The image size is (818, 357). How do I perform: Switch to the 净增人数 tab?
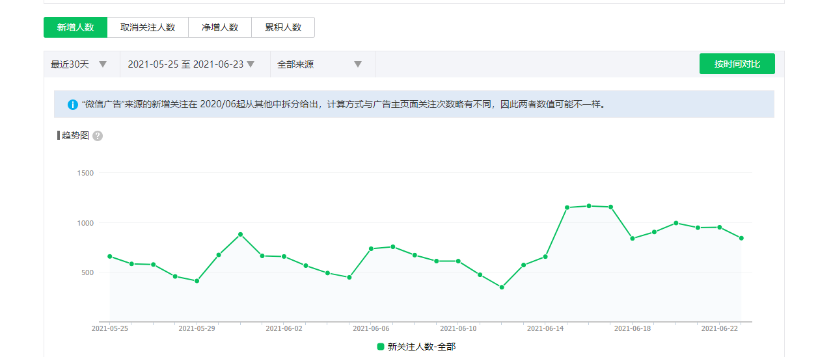tap(220, 27)
